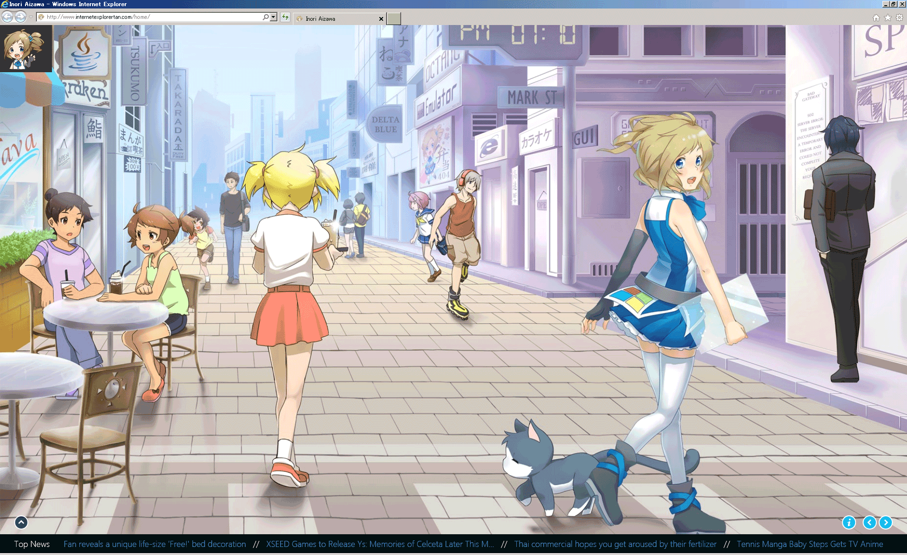Open Favorites via the star icon
907x555 pixels.
point(888,17)
